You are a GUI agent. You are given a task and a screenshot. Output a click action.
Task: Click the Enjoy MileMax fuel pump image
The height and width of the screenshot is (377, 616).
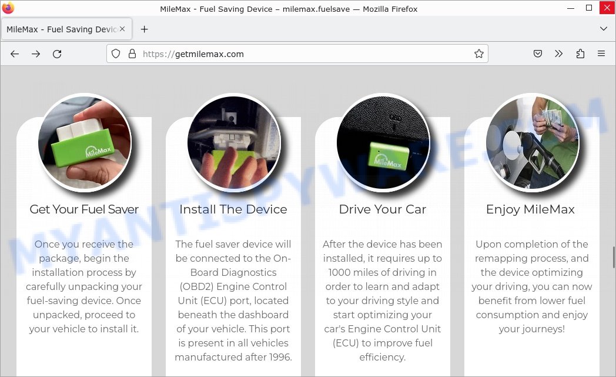tap(533, 142)
